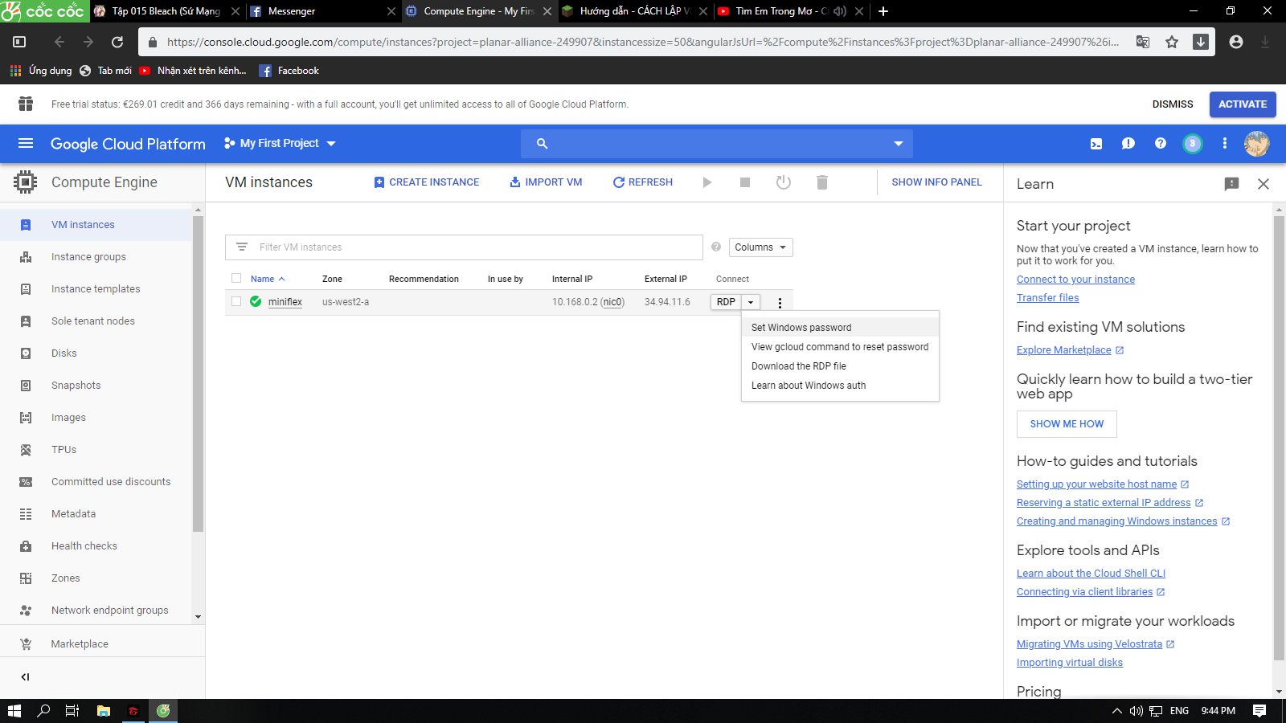The image size is (1286, 723).
Task: Open Windows taskbar search
Action: click(43, 711)
